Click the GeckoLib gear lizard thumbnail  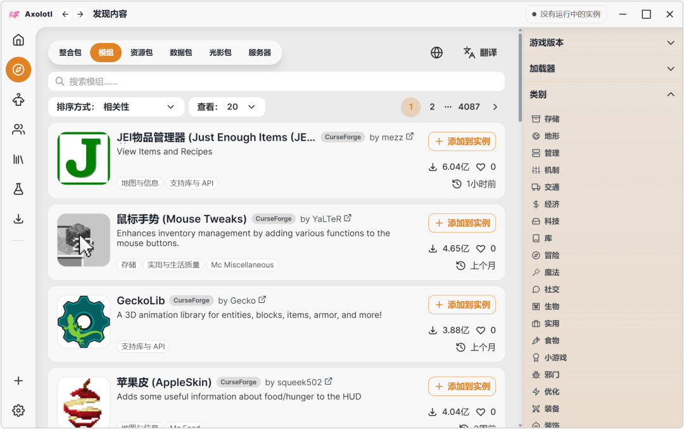pyautogui.click(x=84, y=322)
